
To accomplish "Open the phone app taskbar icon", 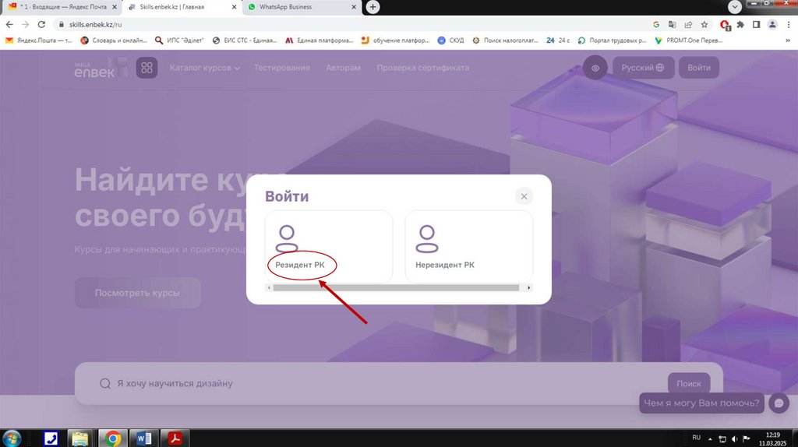I will [51, 438].
